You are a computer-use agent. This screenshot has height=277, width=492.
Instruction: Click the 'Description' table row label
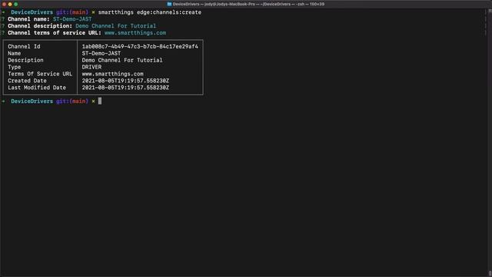(25, 60)
